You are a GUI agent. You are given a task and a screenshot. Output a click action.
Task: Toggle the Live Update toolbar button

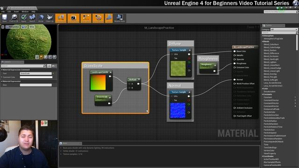pyautogui.click(x=98, y=18)
